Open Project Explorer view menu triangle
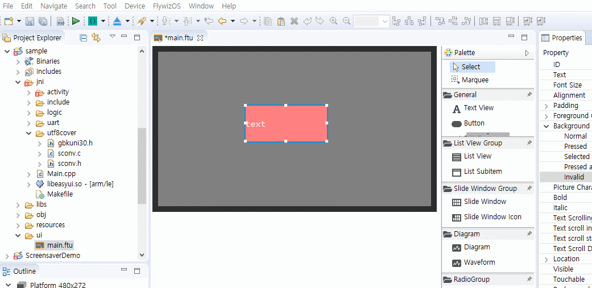This screenshot has width=592, height=288. 112,36
